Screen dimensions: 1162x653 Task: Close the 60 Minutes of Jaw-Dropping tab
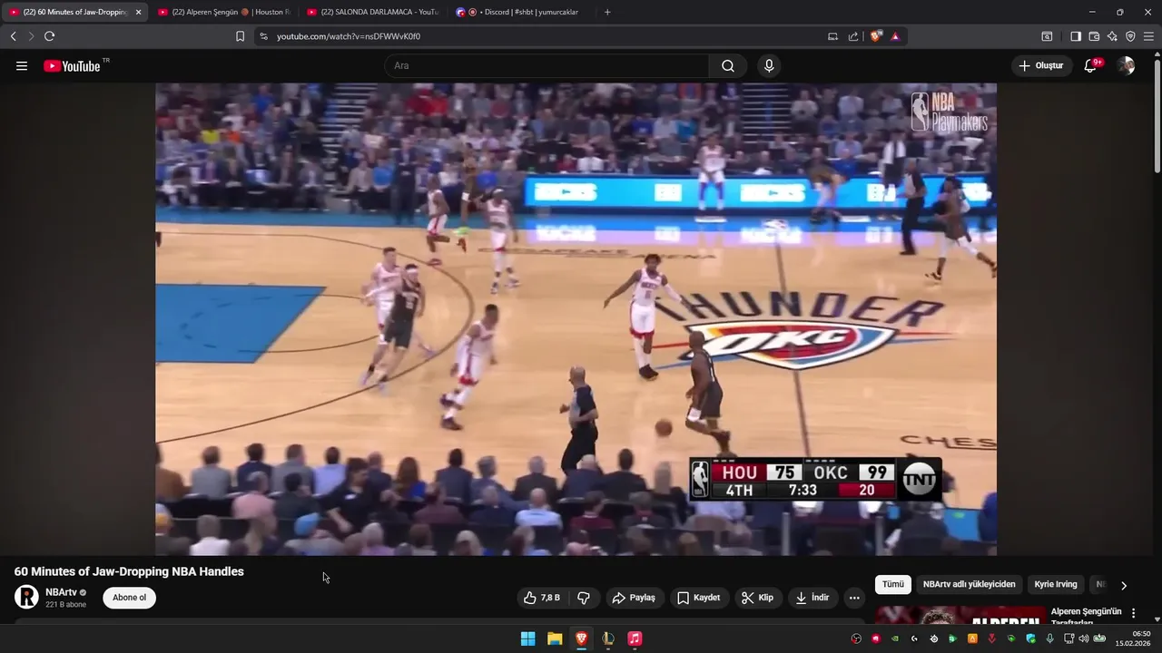[138, 12]
